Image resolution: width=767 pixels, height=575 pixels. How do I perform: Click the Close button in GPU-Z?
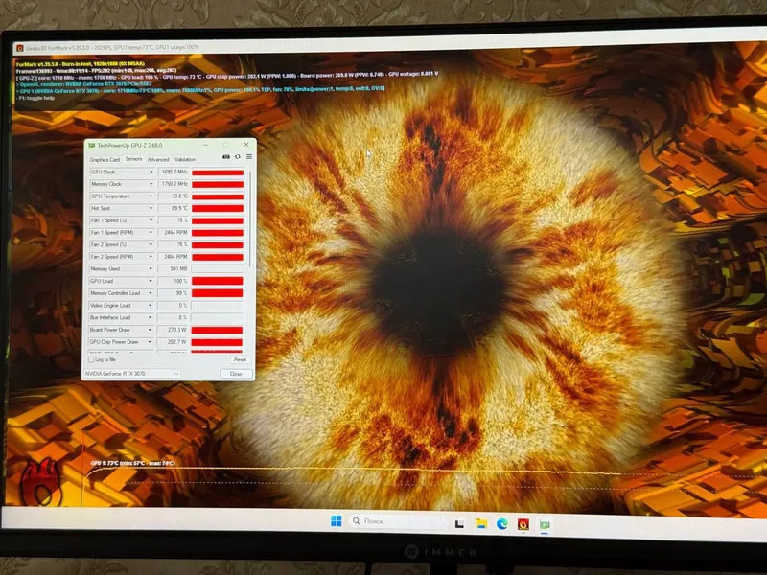point(236,374)
